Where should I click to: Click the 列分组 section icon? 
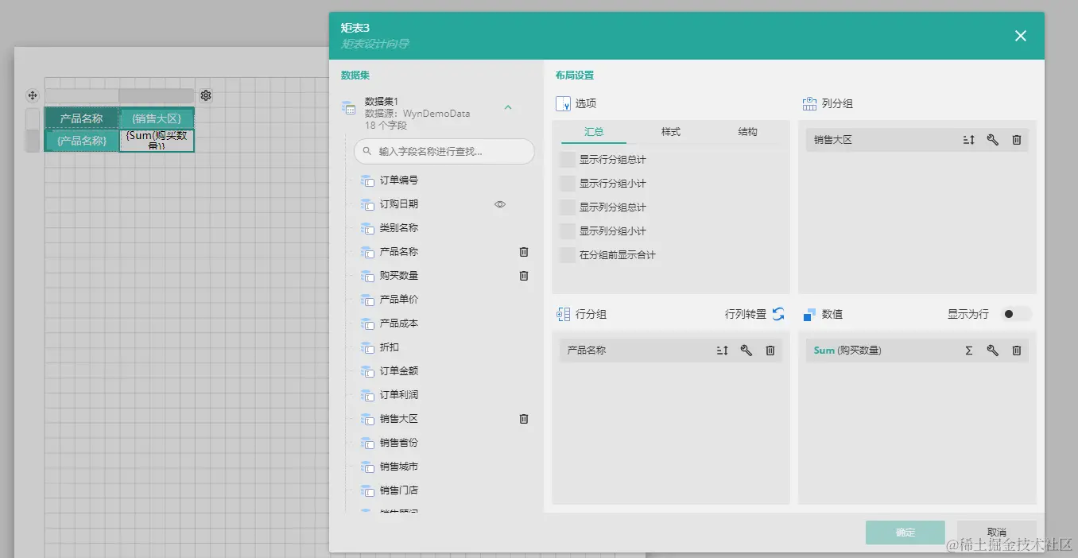coord(809,104)
